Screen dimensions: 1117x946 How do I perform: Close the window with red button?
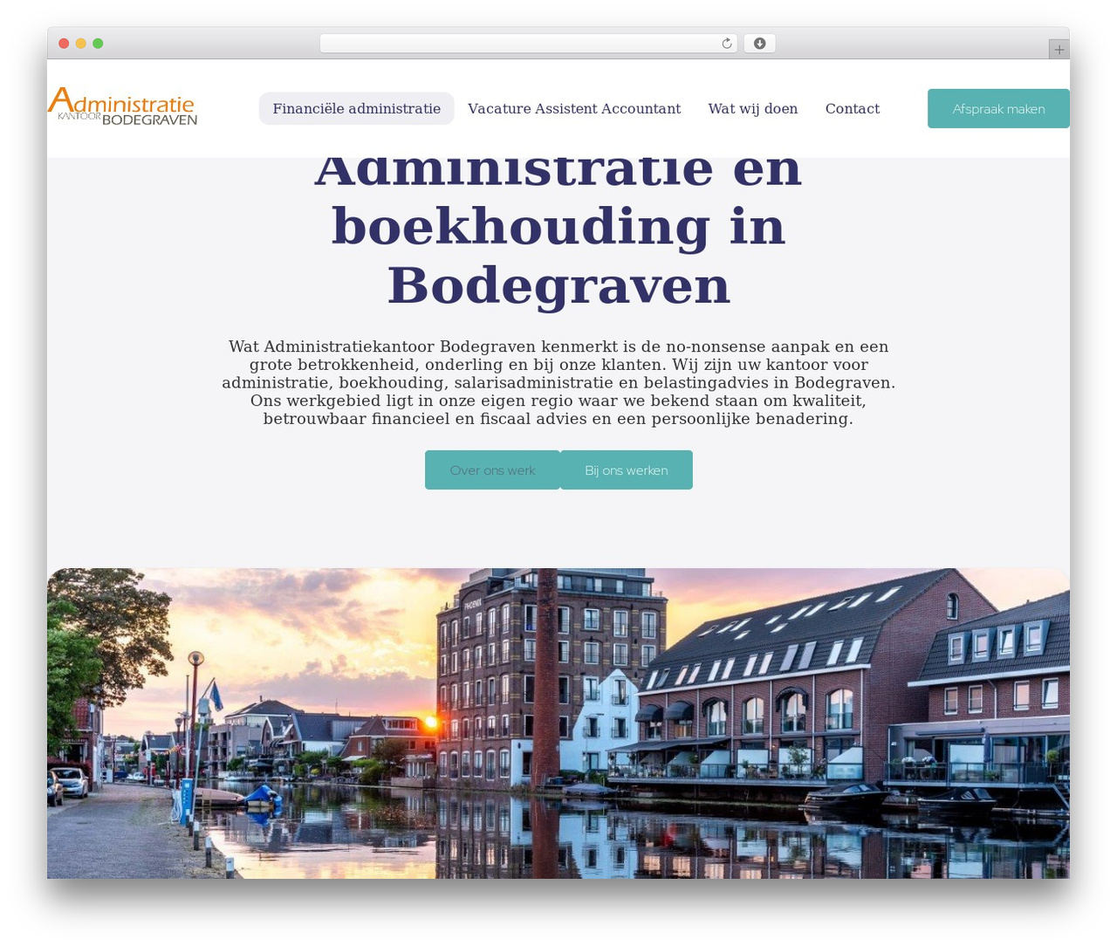pyautogui.click(x=64, y=44)
